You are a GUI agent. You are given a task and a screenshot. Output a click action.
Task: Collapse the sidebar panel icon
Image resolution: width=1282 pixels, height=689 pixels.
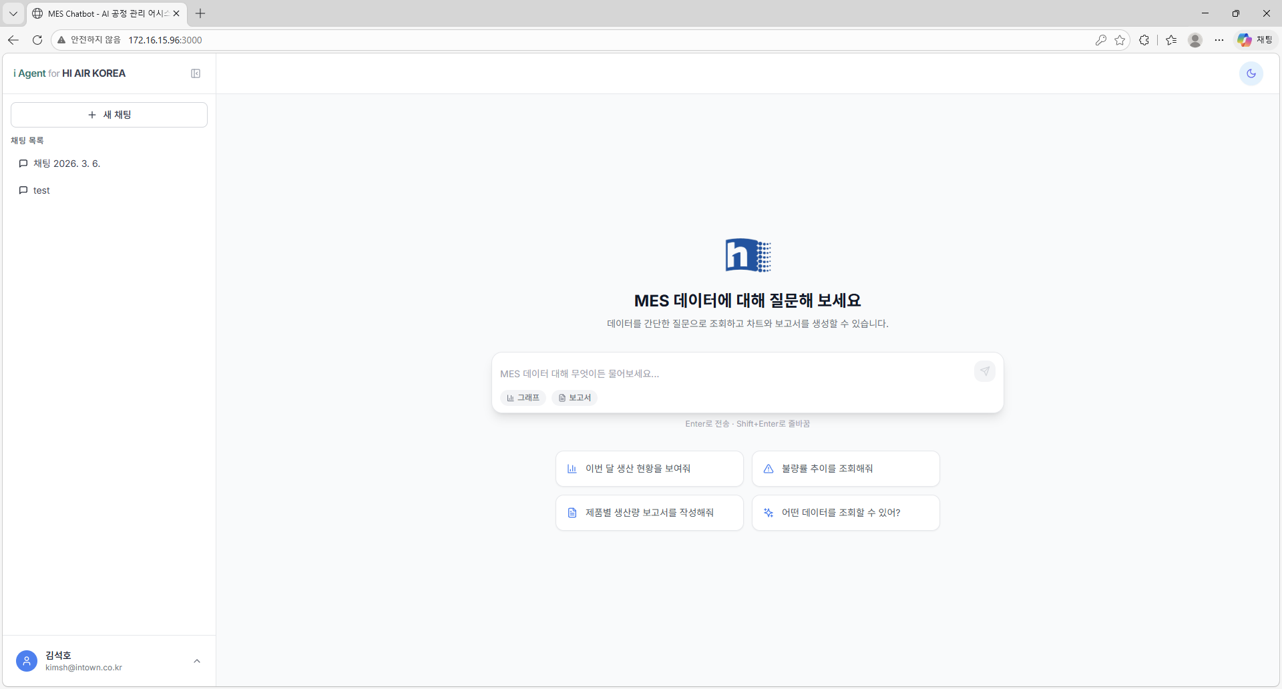[196, 73]
